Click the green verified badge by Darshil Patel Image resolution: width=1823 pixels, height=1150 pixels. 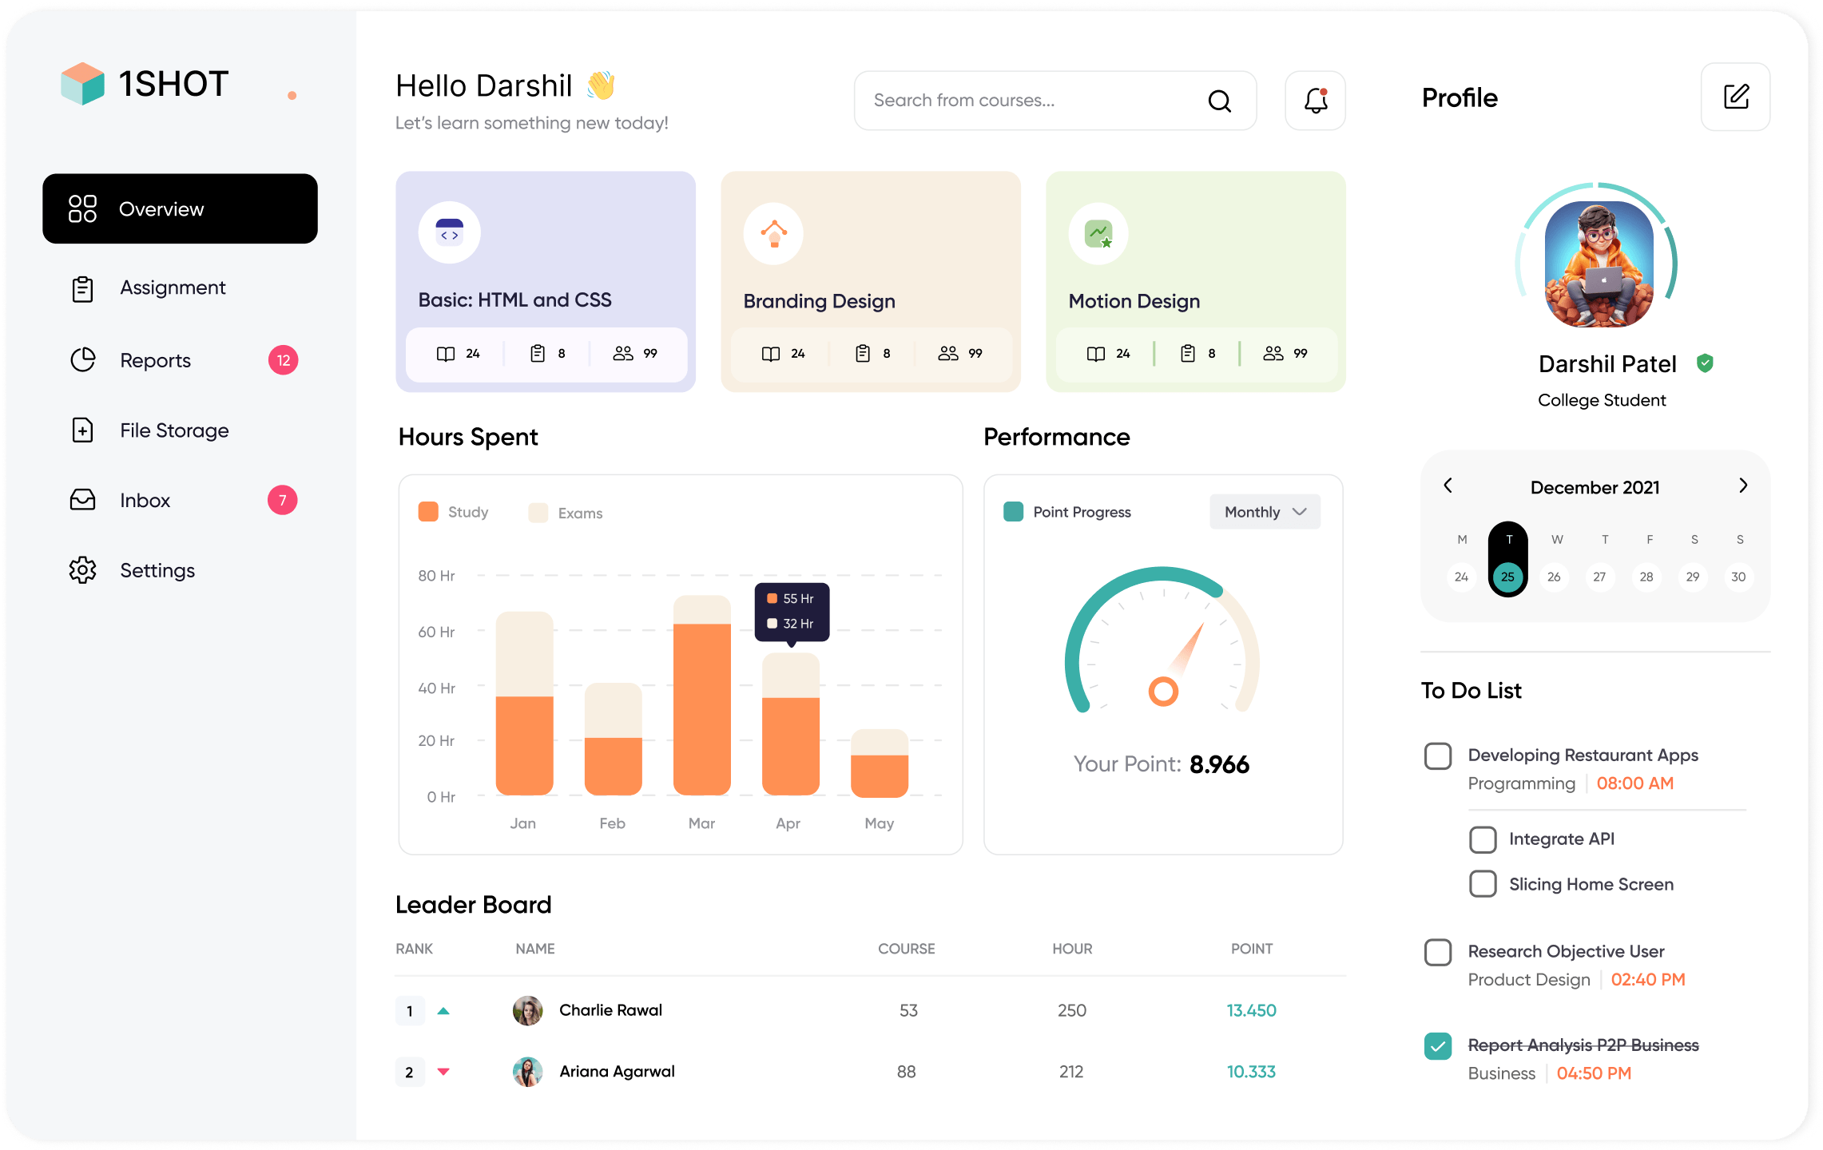(x=1705, y=363)
